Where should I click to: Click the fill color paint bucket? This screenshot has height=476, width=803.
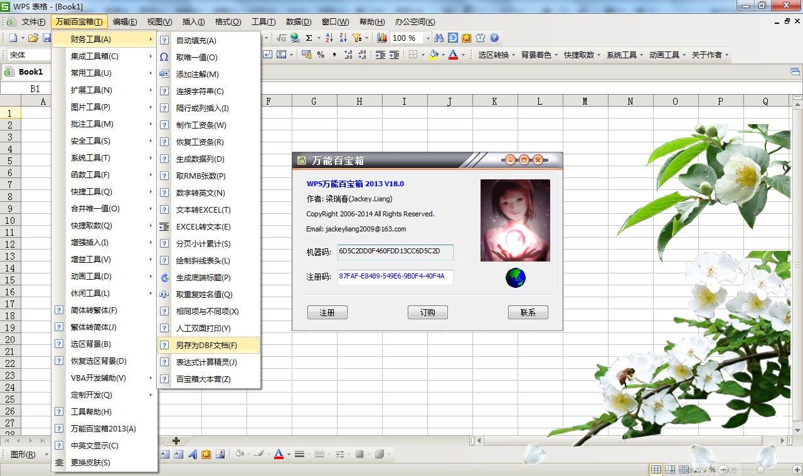[433, 55]
